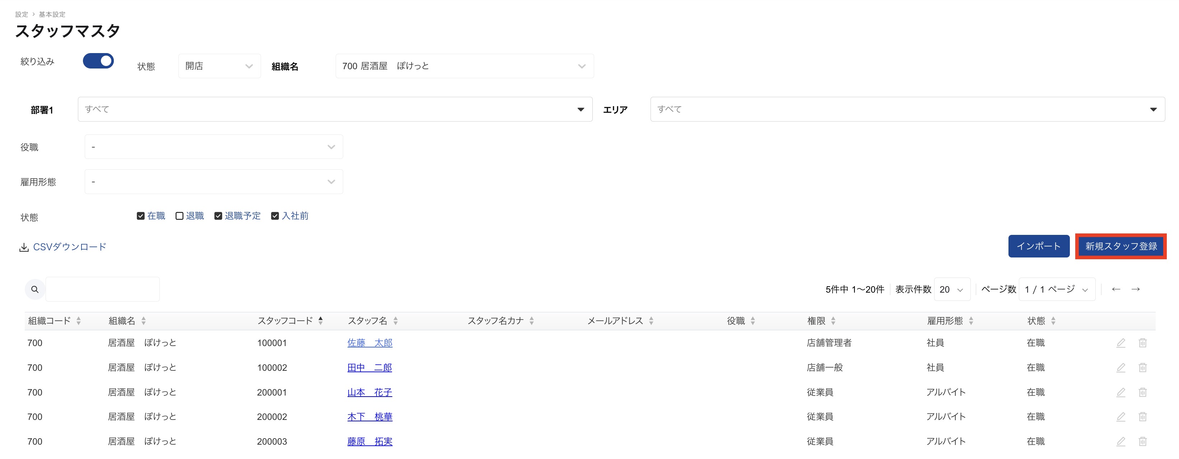The height and width of the screenshot is (459, 1179).
Task: Open staff 佐藤 太郎 link
Action: pyautogui.click(x=370, y=343)
